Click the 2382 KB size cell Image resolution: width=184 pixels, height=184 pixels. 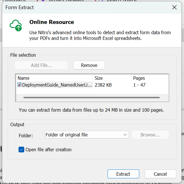tap(103, 85)
